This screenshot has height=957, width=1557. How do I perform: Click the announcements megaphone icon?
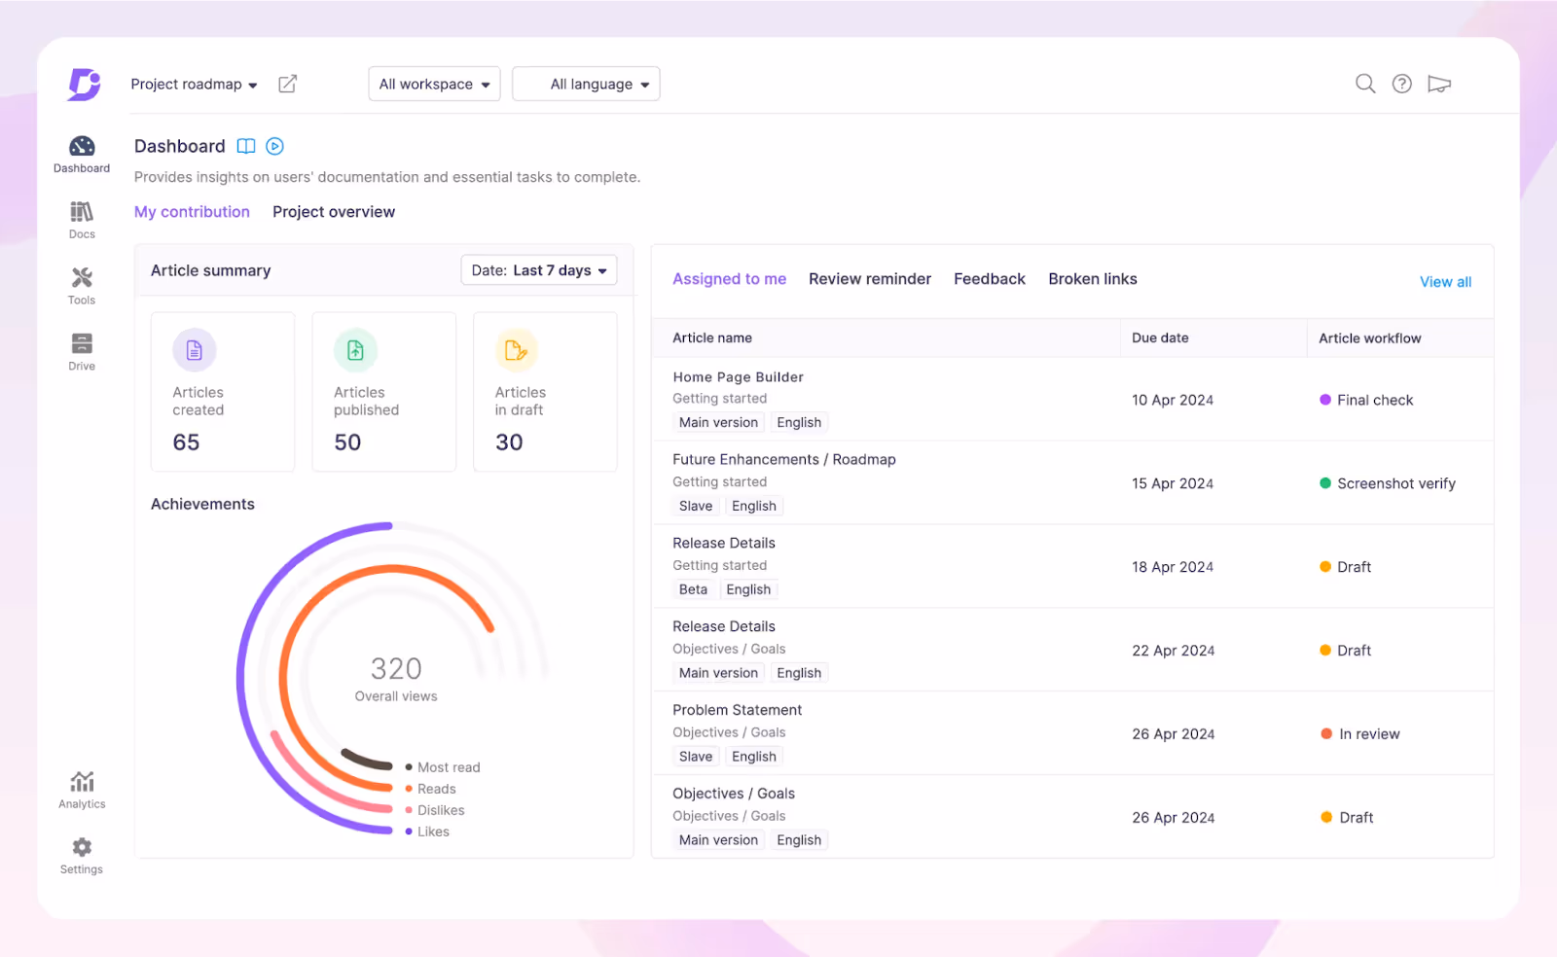click(x=1439, y=84)
